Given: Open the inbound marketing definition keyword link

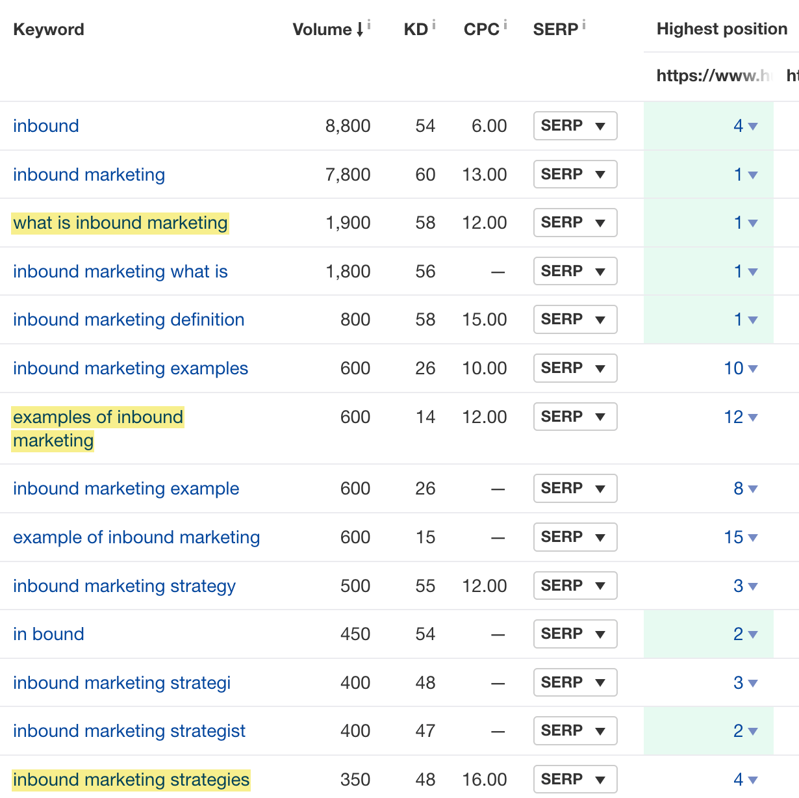Looking at the screenshot, I should point(128,319).
